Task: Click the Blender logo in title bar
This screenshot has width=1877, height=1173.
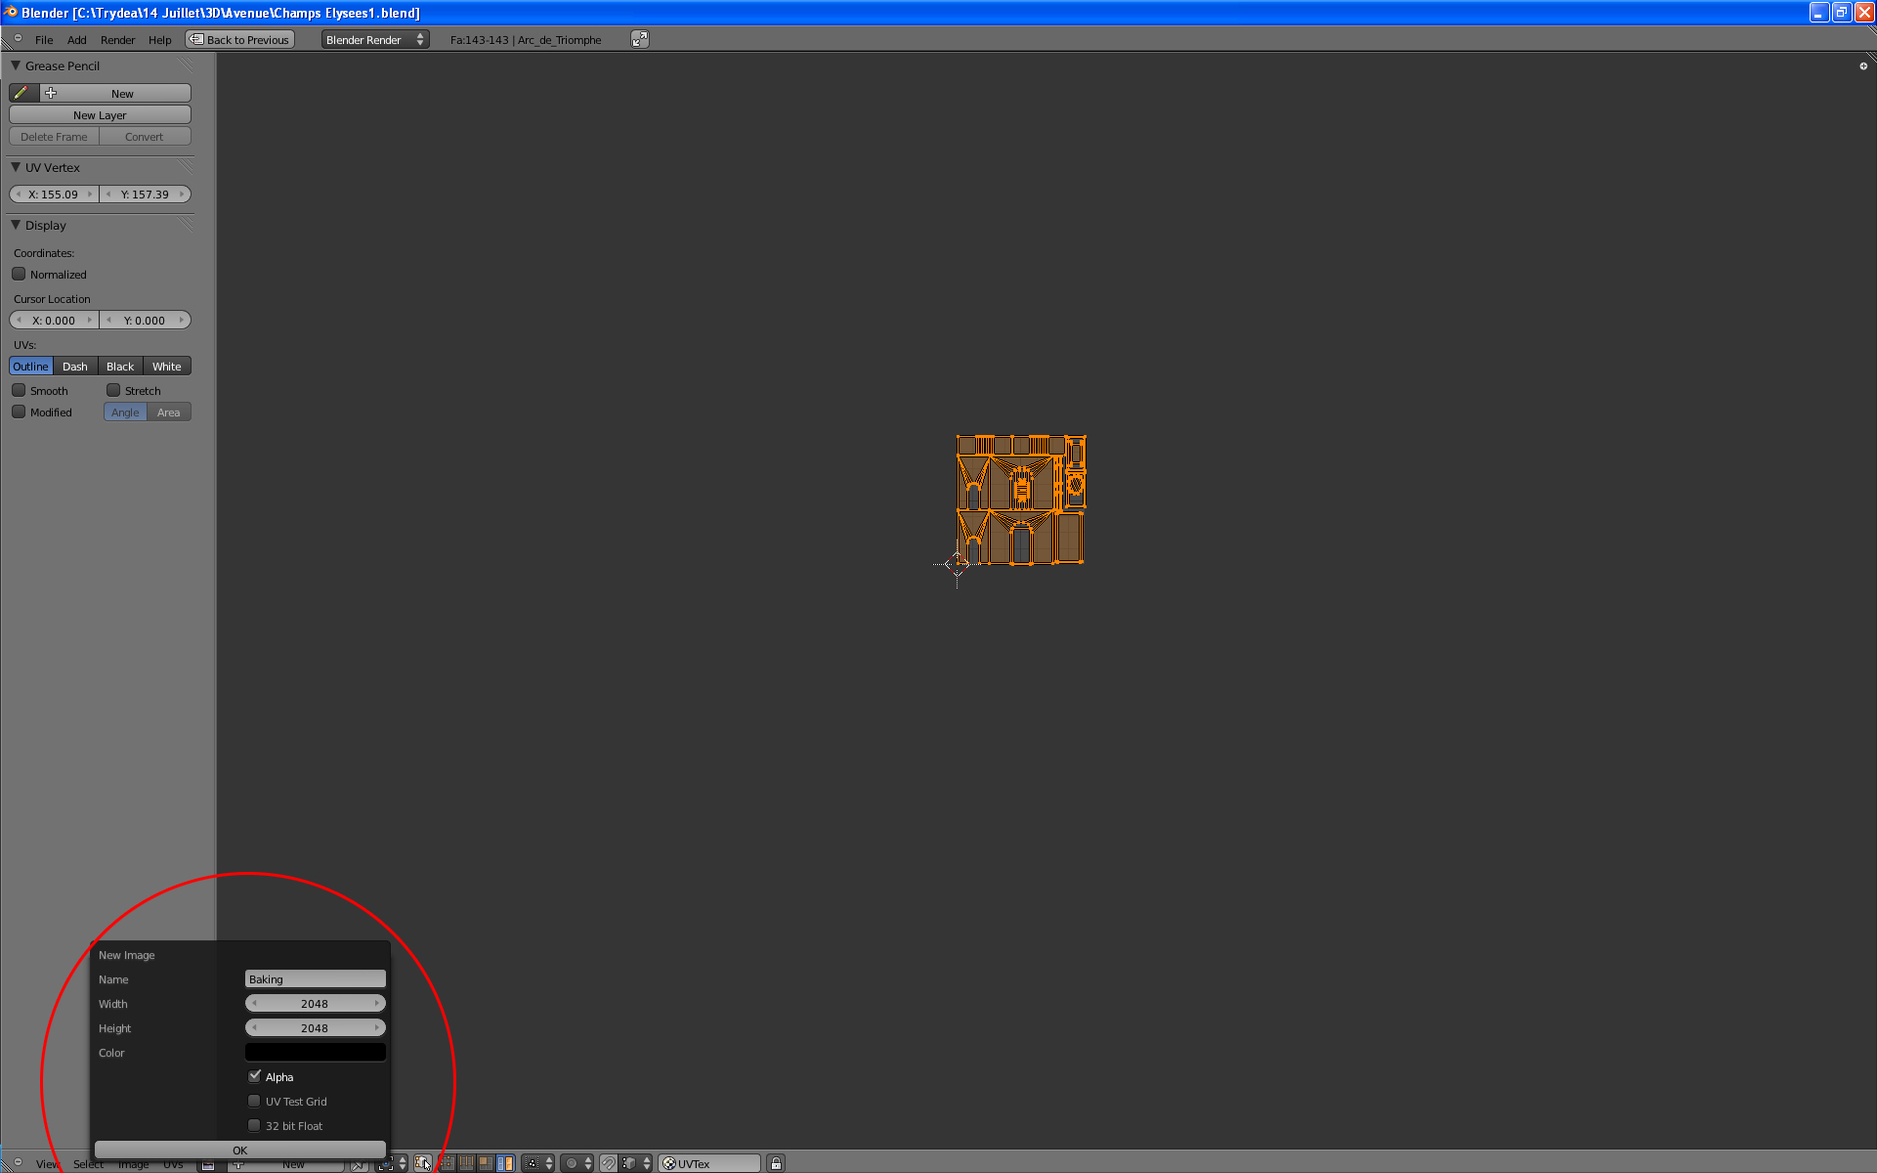Action: click(11, 13)
